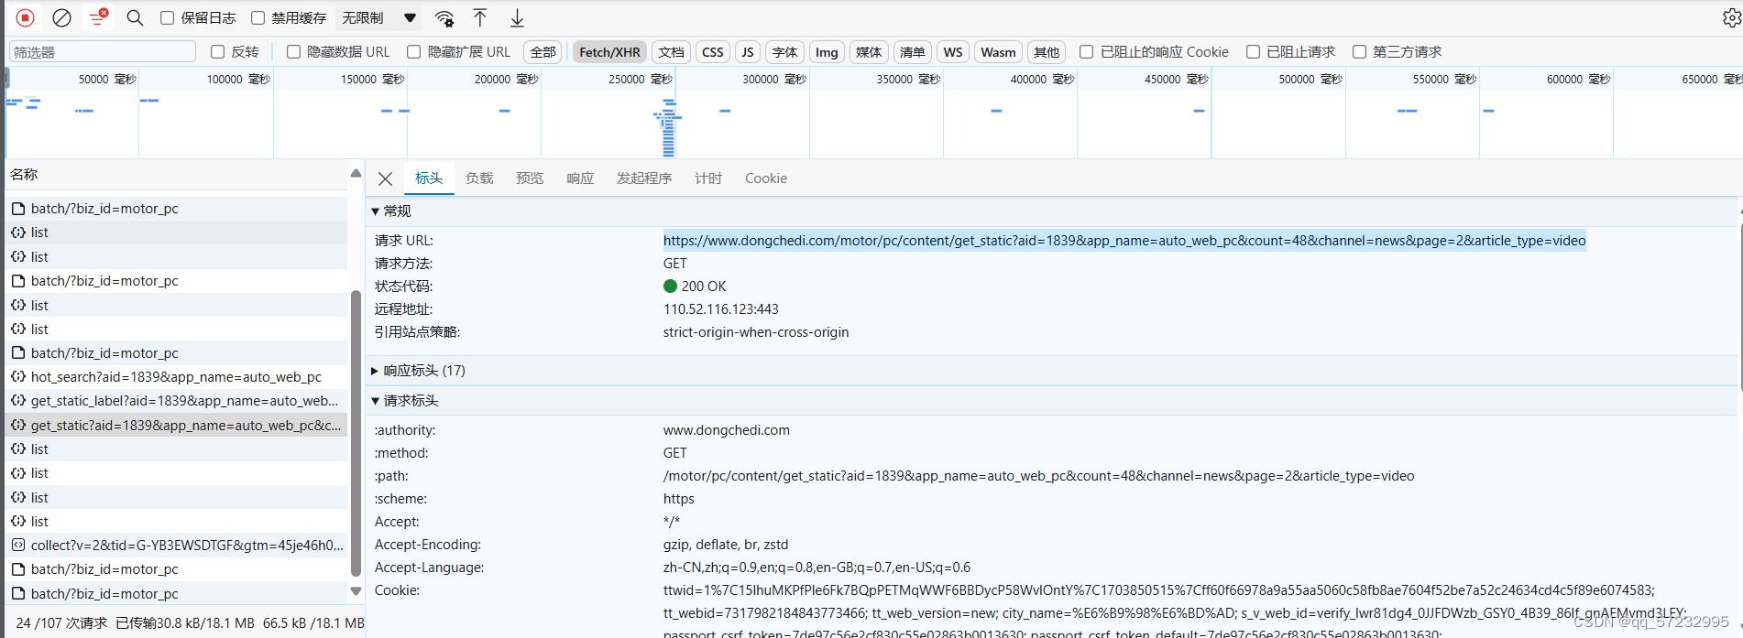
Task: Select collect?v=2&tid request row
Action: point(177,546)
